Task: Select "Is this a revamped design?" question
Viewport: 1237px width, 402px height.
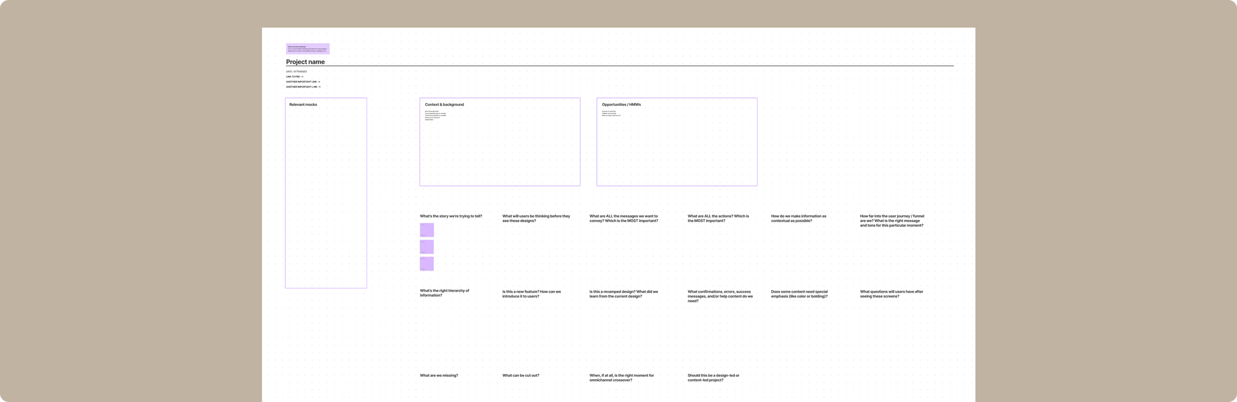Action: tap(624, 294)
